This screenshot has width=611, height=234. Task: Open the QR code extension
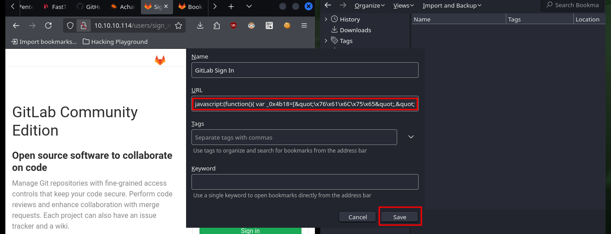269,26
